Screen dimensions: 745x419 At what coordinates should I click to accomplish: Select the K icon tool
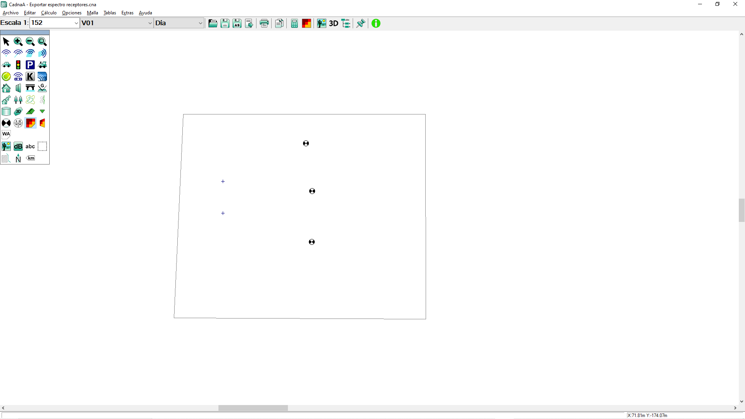pos(30,76)
